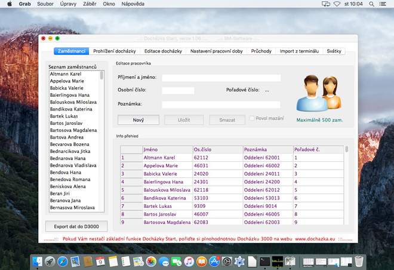
Task: Focus the Poznámka input field
Action: pyautogui.click(x=221, y=105)
